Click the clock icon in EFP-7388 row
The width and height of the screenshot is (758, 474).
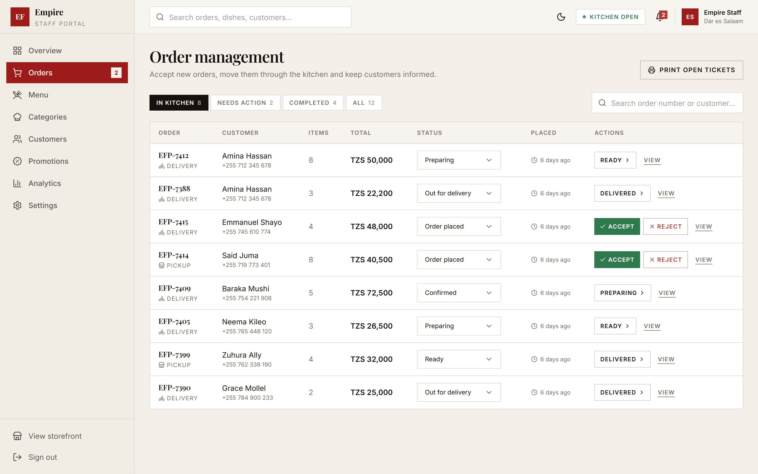[x=534, y=194]
